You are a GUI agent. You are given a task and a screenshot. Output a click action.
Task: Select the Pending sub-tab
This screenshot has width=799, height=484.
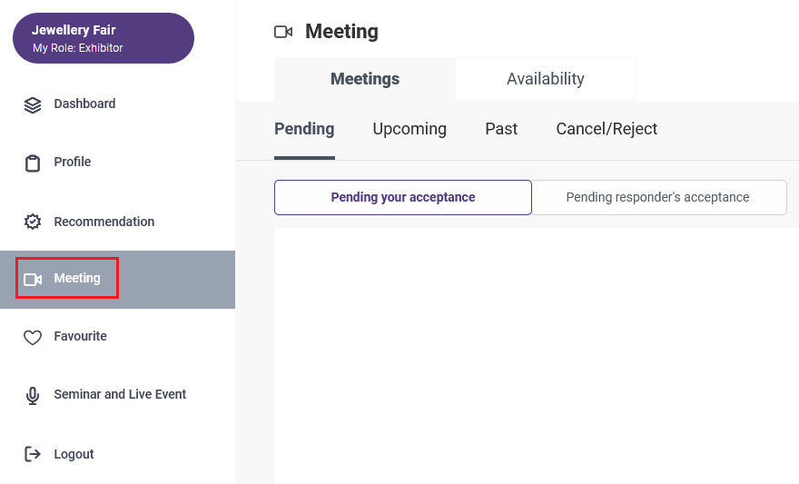coord(304,129)
